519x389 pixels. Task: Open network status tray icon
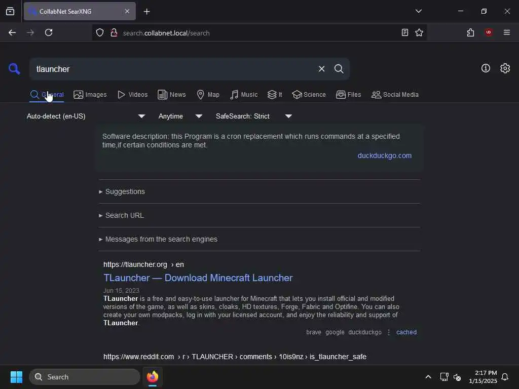pyautogui.click(x=444, y=377)
